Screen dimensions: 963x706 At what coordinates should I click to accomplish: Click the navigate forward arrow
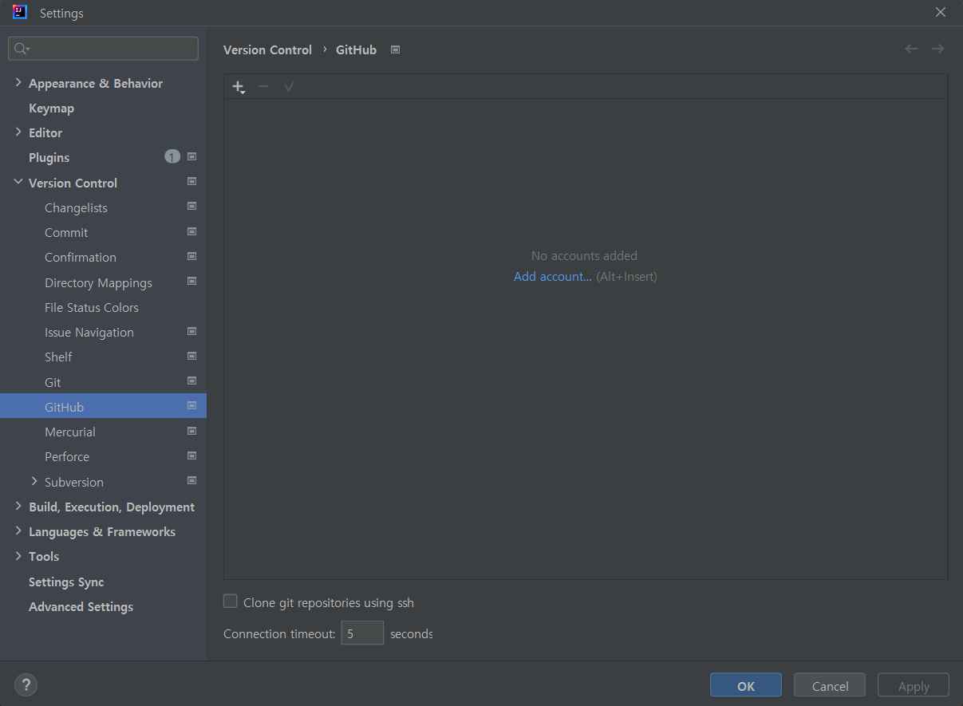[x=937, y=49]
